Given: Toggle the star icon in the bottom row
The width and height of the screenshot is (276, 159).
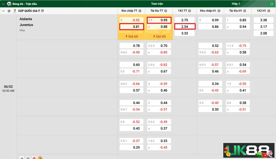Looking at the screenshot, I should [22, 158].
